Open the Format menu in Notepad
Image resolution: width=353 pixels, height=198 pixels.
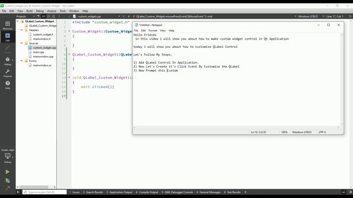tap(153, 31)
